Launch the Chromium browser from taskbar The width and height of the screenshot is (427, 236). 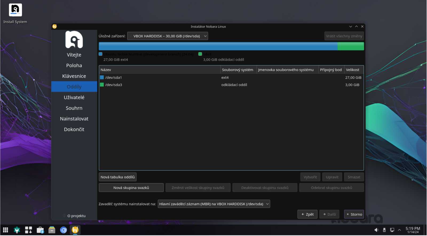(x=64, y=230)
